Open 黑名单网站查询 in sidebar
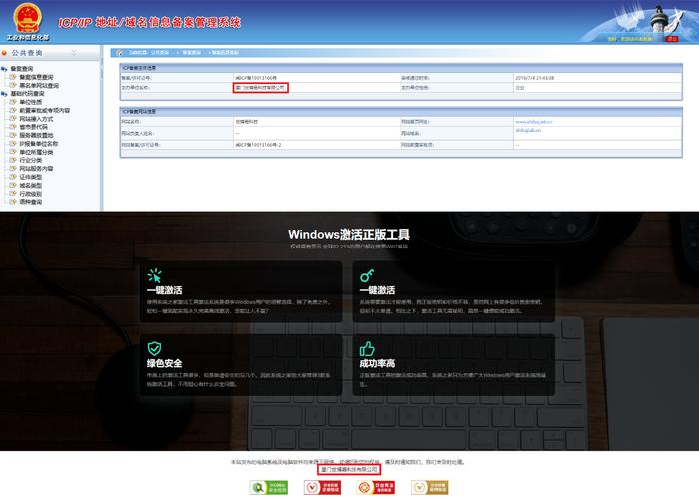Screen dimensions: 699x497 click(39, 86)
